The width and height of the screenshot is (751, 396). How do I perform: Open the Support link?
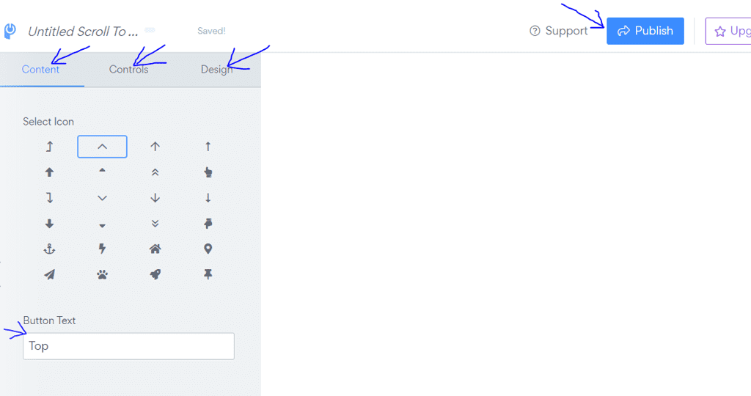pos(558,31)
